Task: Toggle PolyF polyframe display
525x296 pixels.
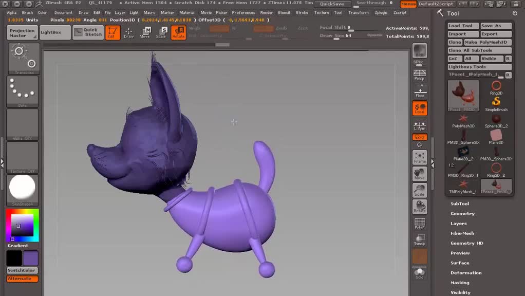Action: click(420, 223)
